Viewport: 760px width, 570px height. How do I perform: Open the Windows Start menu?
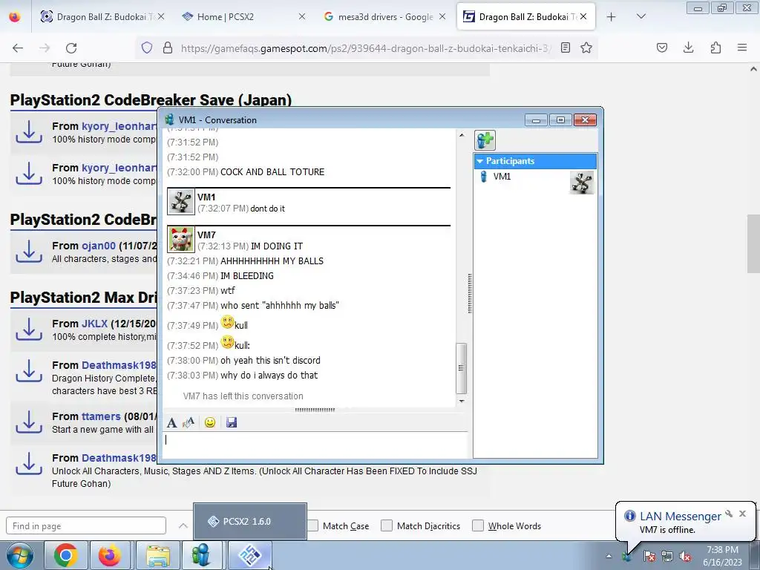tap(19, 555)
